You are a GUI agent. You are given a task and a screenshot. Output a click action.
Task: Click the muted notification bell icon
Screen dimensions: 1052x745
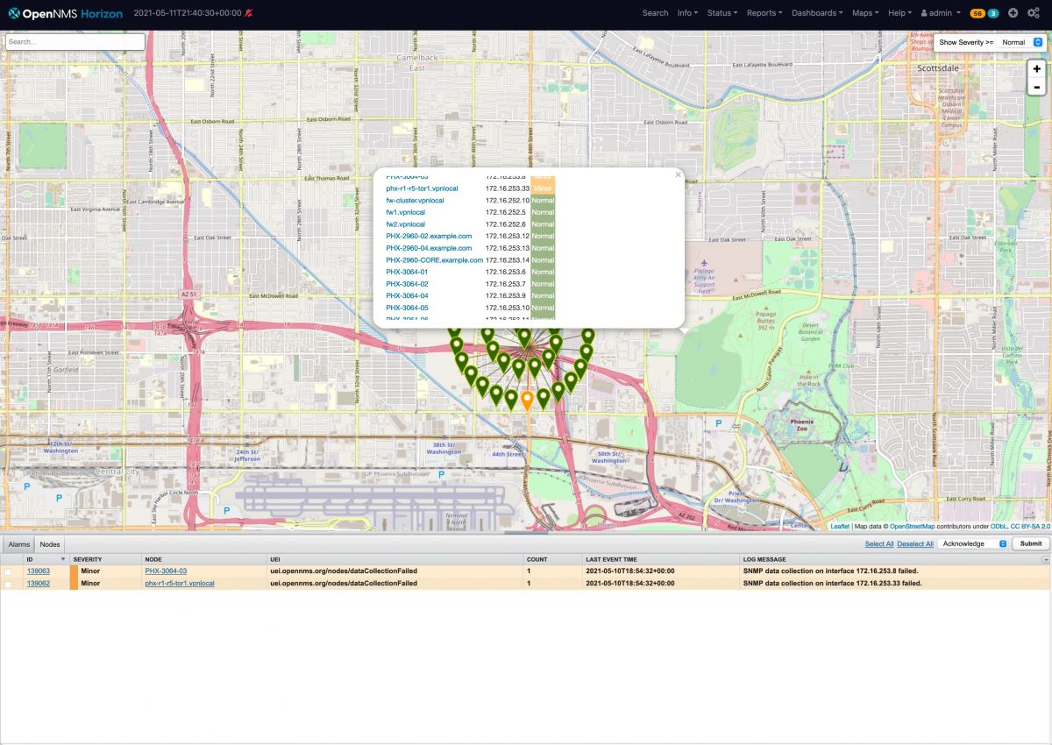247,13
